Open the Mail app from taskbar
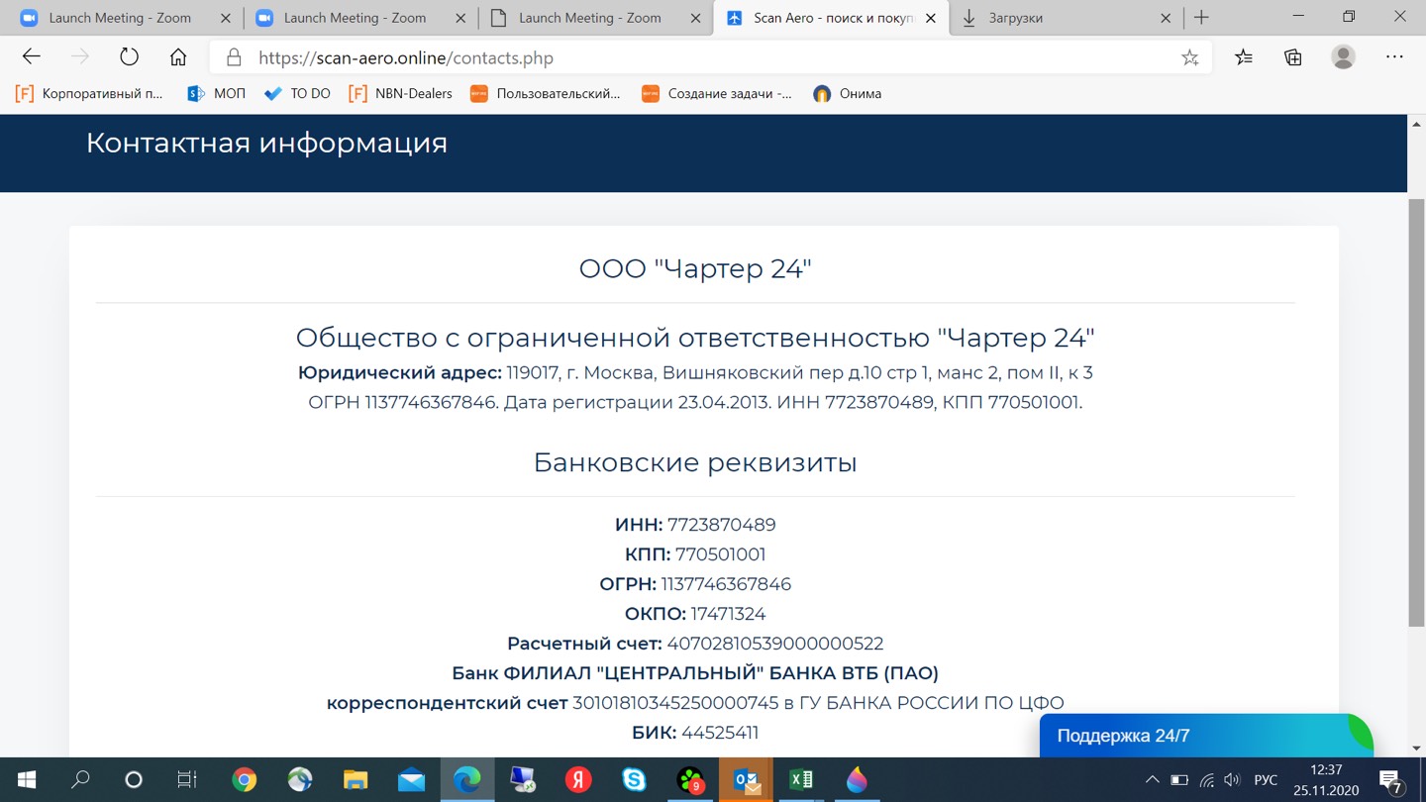Screen dimensions: 1426x802 [411, 780]
